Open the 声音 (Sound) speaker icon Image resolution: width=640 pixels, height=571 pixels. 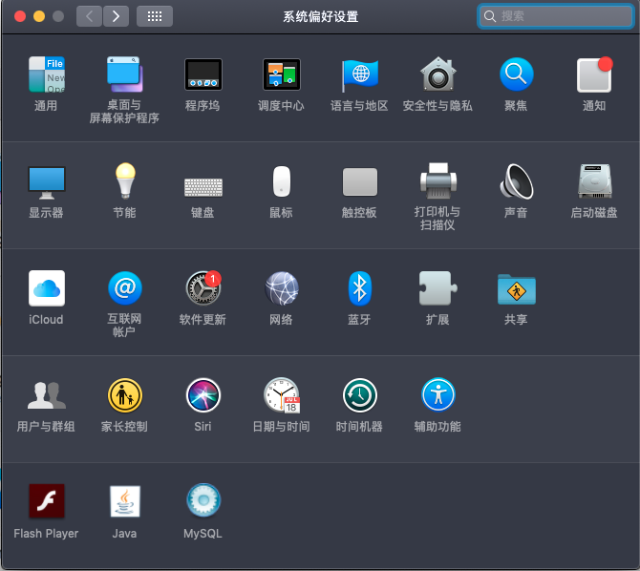click(517, 181)
